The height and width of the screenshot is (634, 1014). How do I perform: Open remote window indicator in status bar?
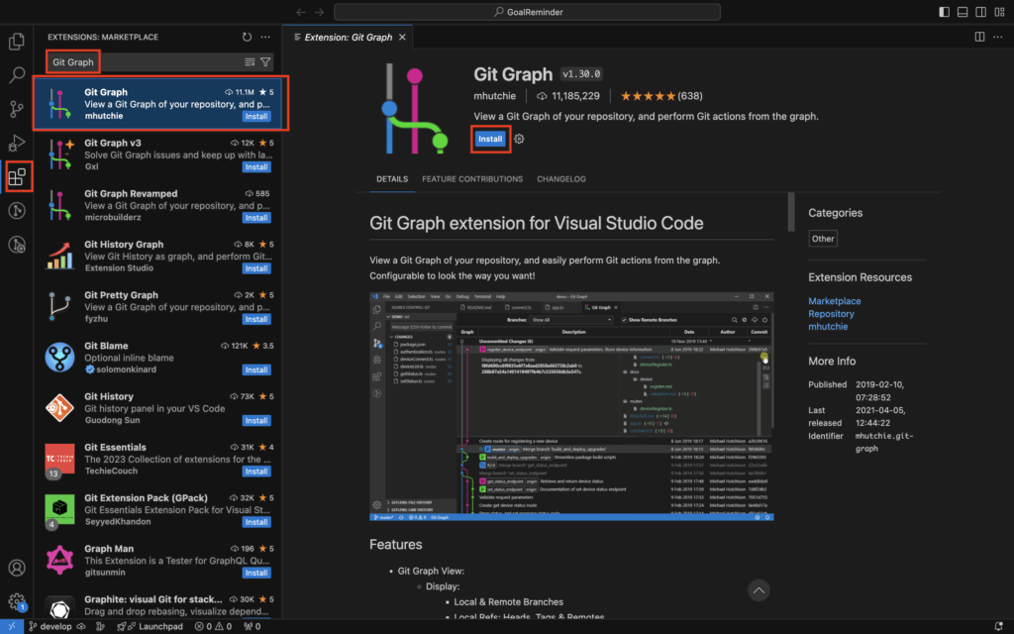(12, 626)
